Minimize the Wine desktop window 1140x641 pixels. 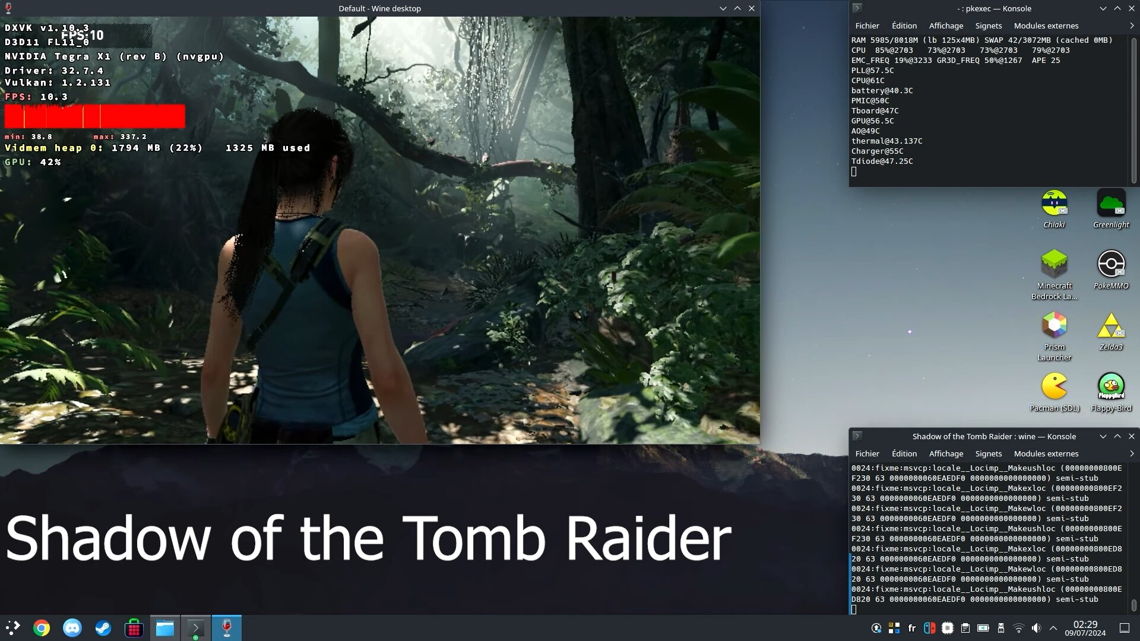tap(723, 8)
